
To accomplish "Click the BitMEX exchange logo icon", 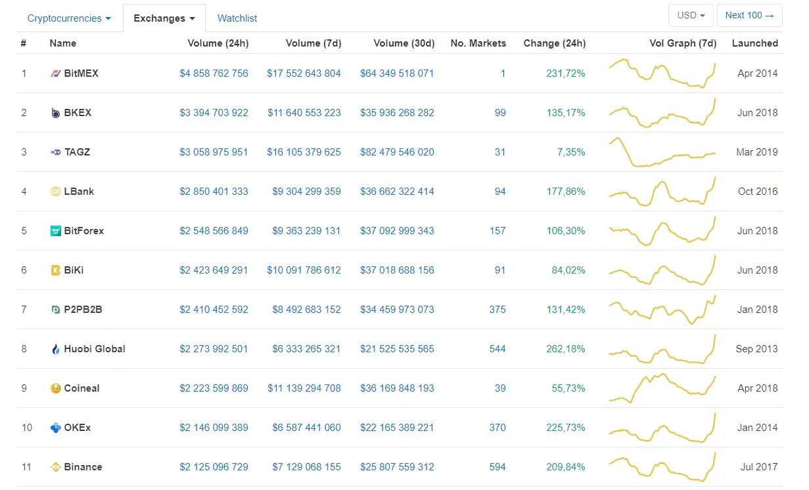I will (56, 73).
